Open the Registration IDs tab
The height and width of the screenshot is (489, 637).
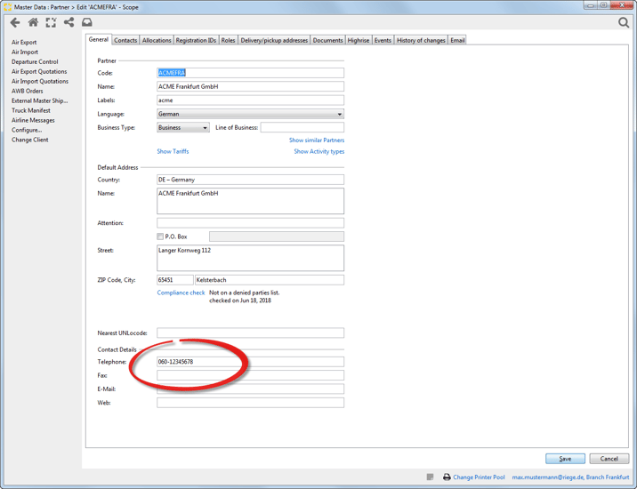point(196,40)
